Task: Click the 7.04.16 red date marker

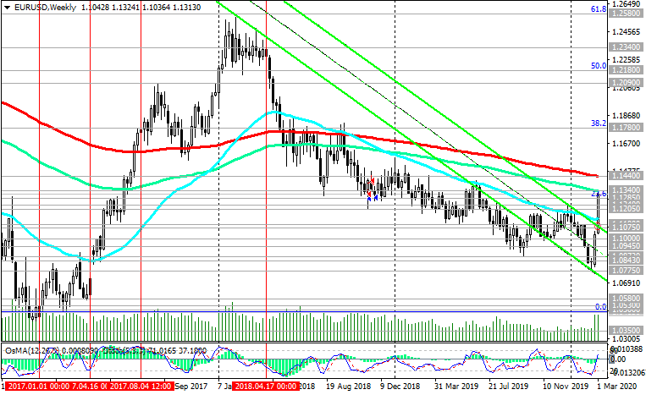Action: pos(90,387)
